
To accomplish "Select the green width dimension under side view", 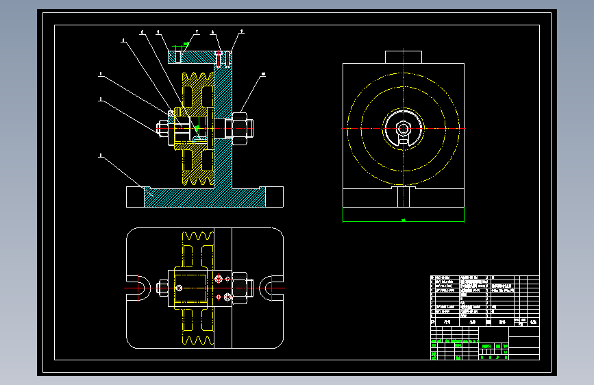I will 404,220.
